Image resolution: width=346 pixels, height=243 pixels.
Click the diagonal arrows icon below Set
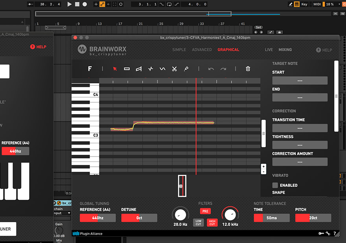pos(271,32)
